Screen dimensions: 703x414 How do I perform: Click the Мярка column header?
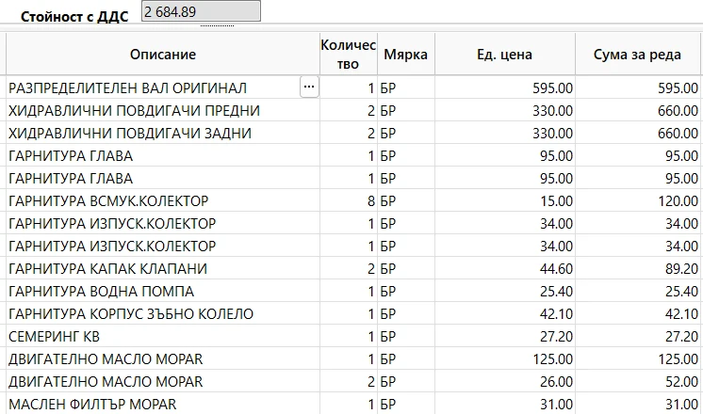(x=405, y=55)
